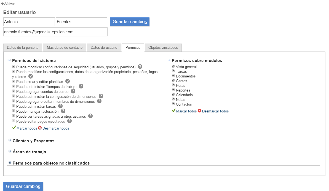Click help icon next to security configurations permission
This screenshot has height=191, width=329.
point(140,67)
